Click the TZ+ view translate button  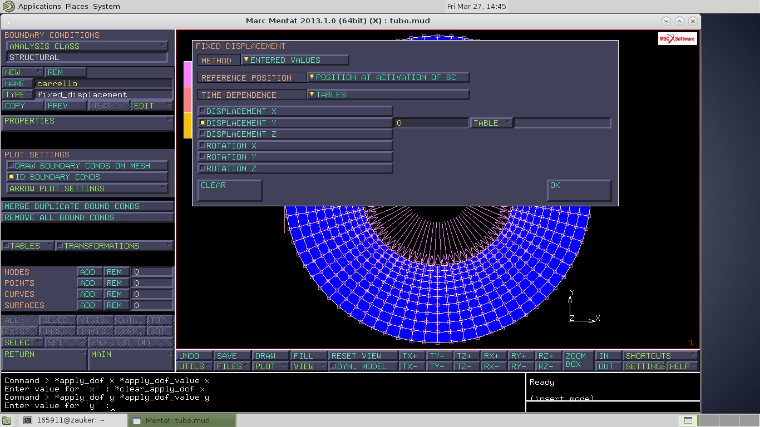pos(467,356)
